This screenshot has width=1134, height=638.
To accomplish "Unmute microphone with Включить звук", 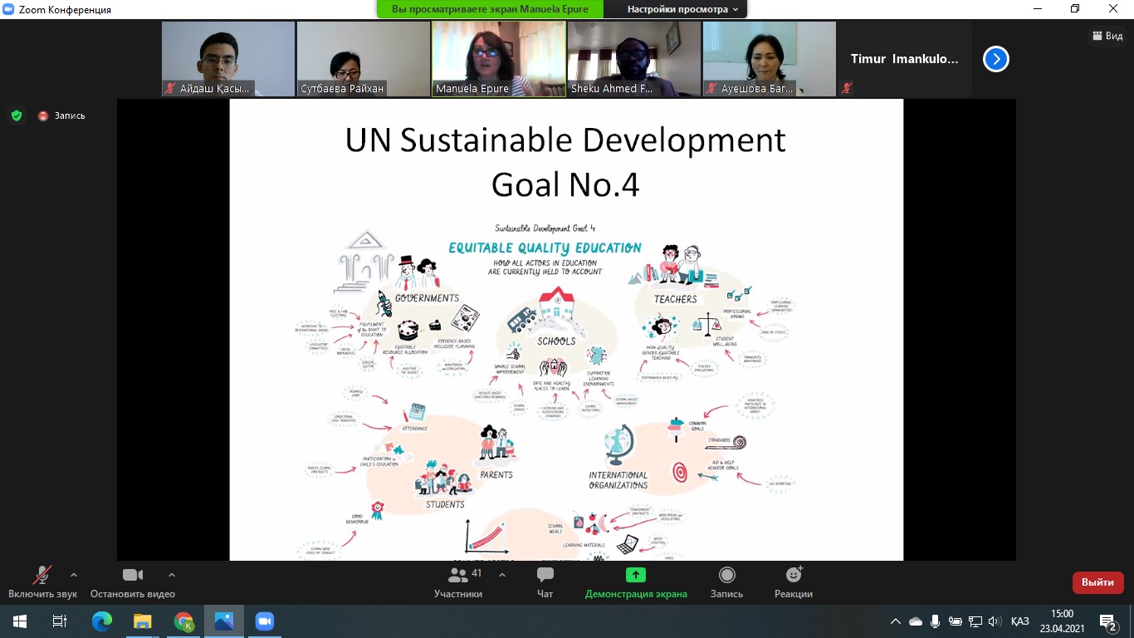I will (42, 576).
